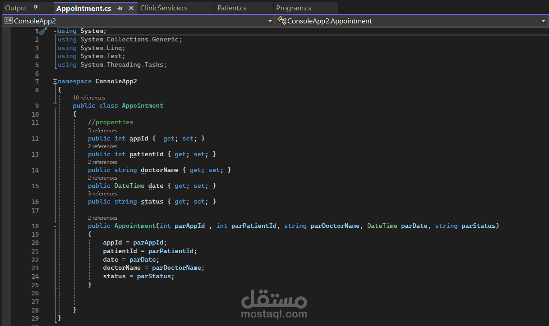Show the Output tab
Image resolution: width=549 pixels, height=326 pixels.
[16, 8]
